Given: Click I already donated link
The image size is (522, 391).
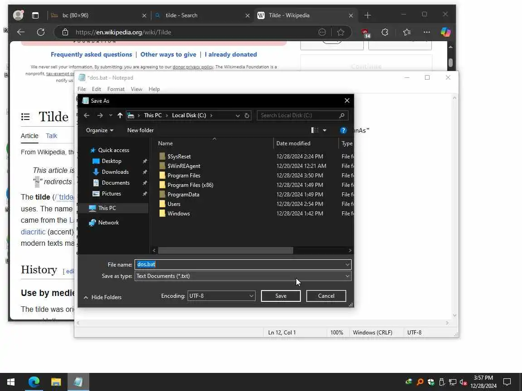Looking at the screenshot, I should [231, 54].
